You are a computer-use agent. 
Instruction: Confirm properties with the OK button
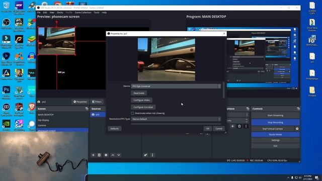coord(208,129)
